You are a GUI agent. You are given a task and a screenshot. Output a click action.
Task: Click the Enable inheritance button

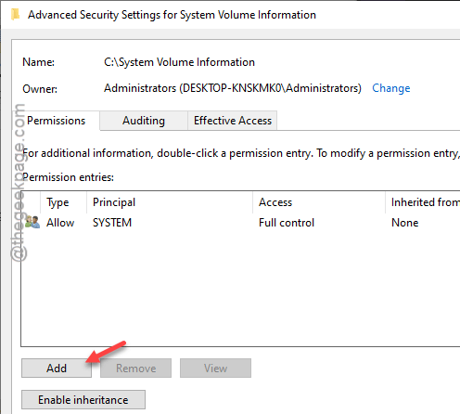tap(83, 400)
